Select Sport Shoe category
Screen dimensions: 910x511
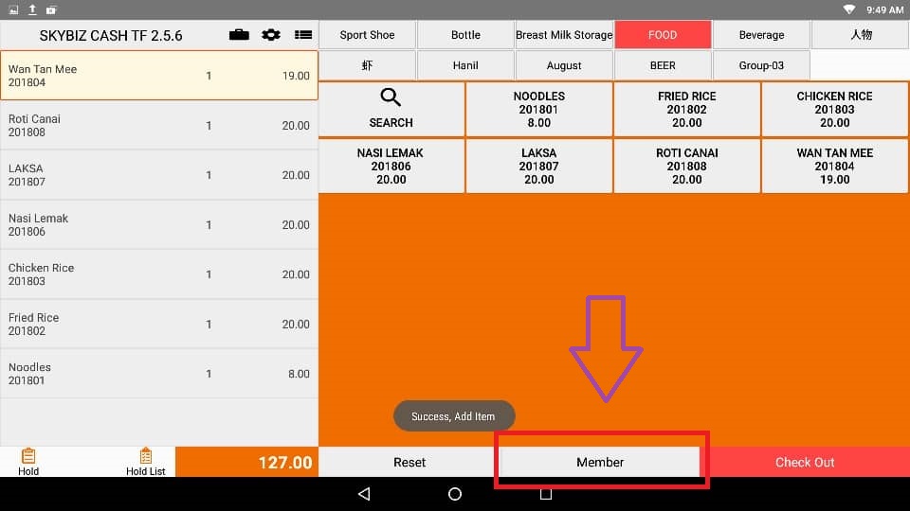tap(367, 35)
